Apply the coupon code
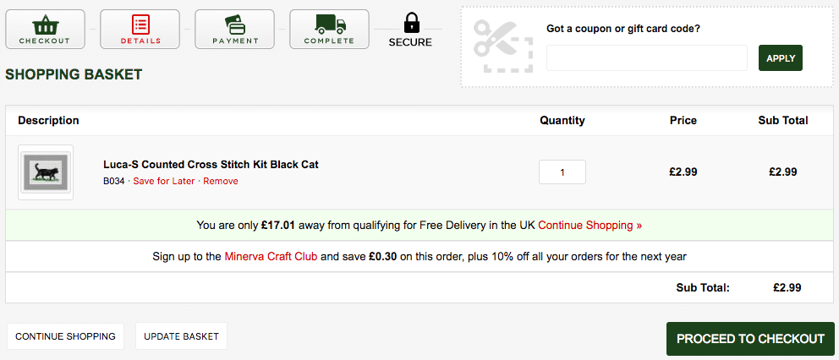839x360 pixels. point(780,57)
